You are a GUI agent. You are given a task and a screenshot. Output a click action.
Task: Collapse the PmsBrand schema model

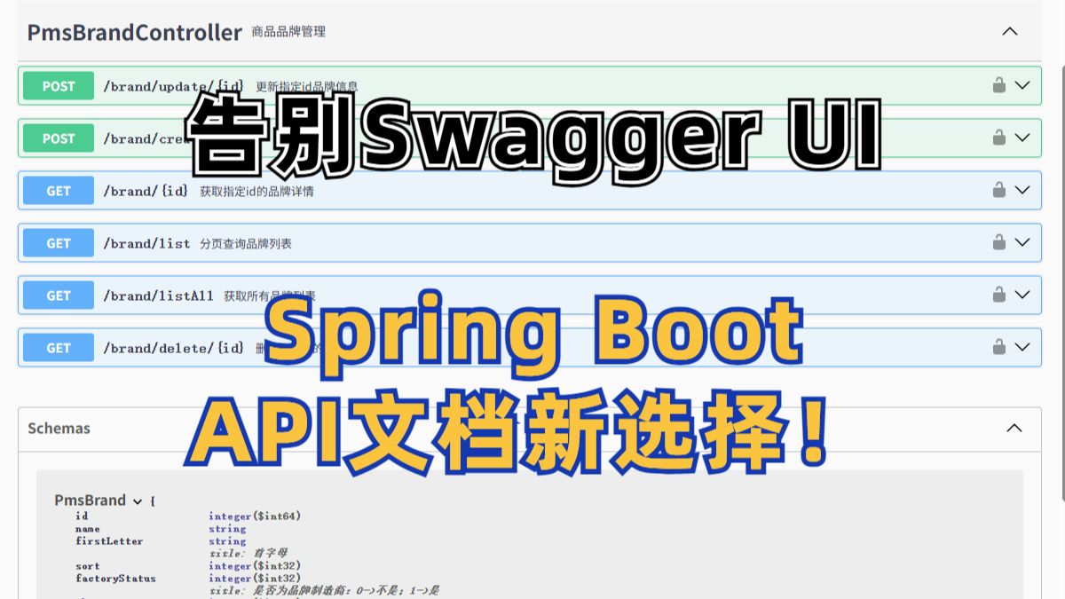point(138,501)
